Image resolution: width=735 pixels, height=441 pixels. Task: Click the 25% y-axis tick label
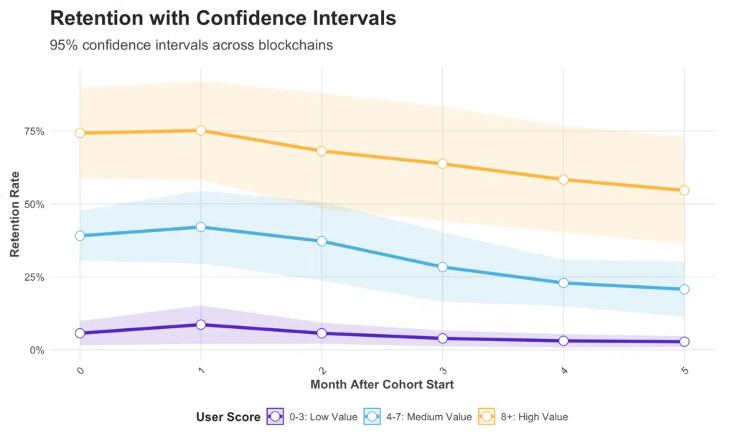point(34,277)
